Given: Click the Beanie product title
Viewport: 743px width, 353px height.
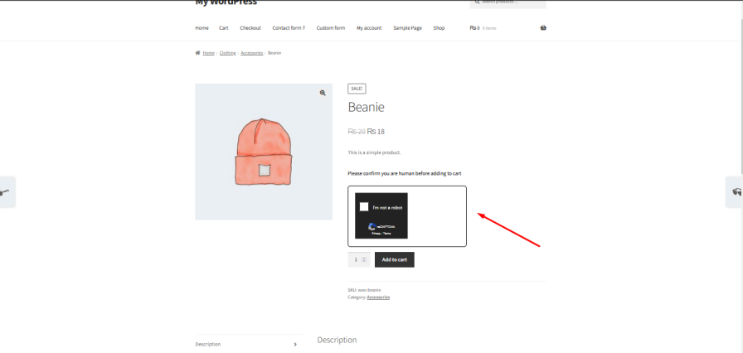Looking at the screenshot, I should [366, 108].
